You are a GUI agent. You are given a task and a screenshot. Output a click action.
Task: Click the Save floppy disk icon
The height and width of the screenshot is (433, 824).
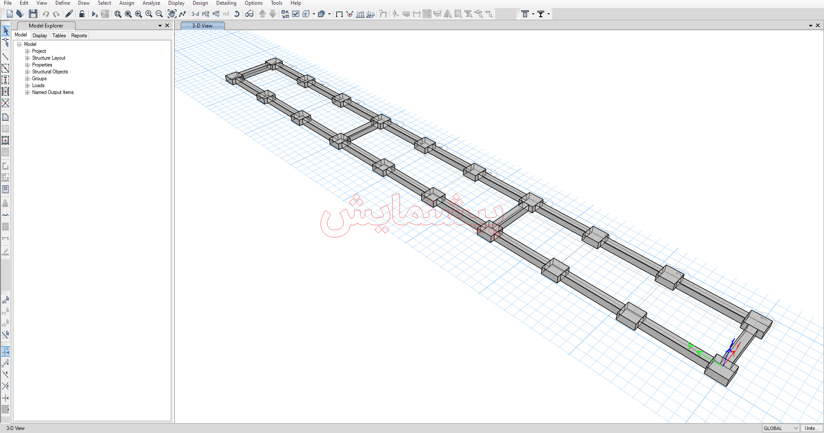coord(33,14)
